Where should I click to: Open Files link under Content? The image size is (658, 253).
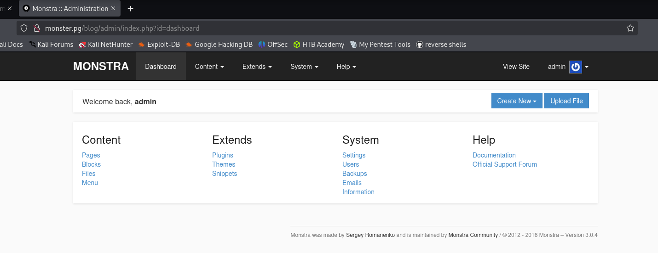pos(89,174)
